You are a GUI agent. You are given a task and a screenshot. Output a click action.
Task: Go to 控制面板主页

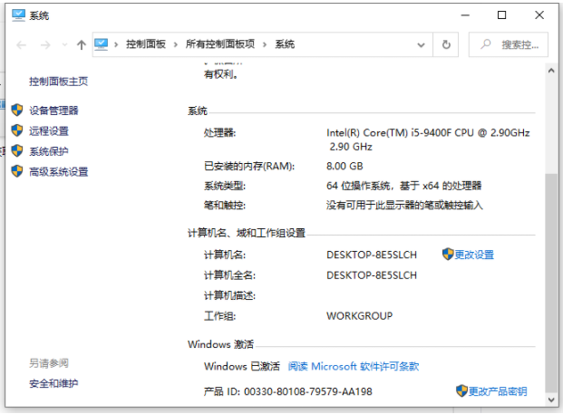pos(59,82)
